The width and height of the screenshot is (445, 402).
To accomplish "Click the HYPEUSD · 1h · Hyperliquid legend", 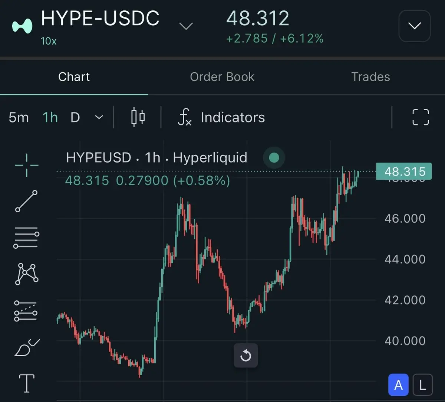I will coord(156,158).
